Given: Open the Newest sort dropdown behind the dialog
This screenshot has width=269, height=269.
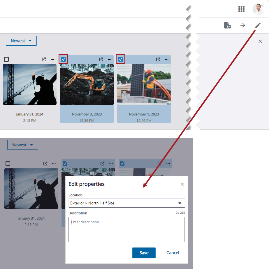Looking at the screenshot, I should [23, 145].
